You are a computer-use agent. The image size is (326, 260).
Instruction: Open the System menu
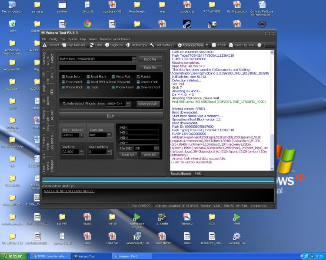click(73, 39)
